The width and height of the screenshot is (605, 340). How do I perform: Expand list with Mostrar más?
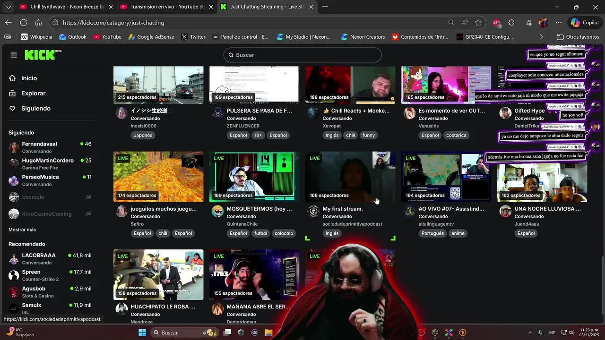22,229
